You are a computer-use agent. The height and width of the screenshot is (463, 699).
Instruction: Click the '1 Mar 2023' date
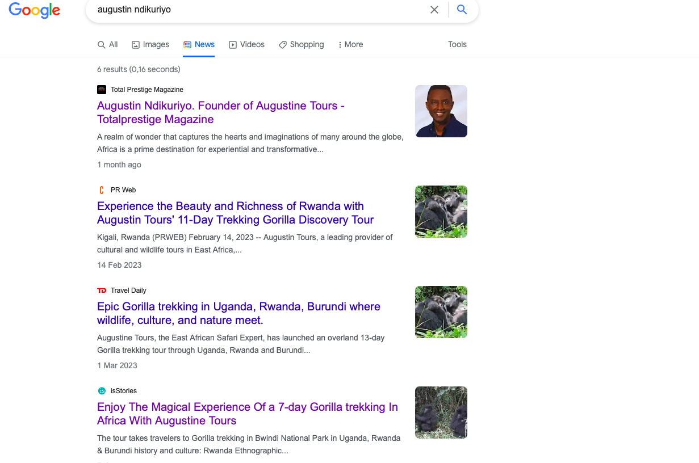tap(117, 365)
